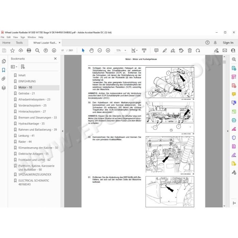Click the Sign In button

point(228,42)
